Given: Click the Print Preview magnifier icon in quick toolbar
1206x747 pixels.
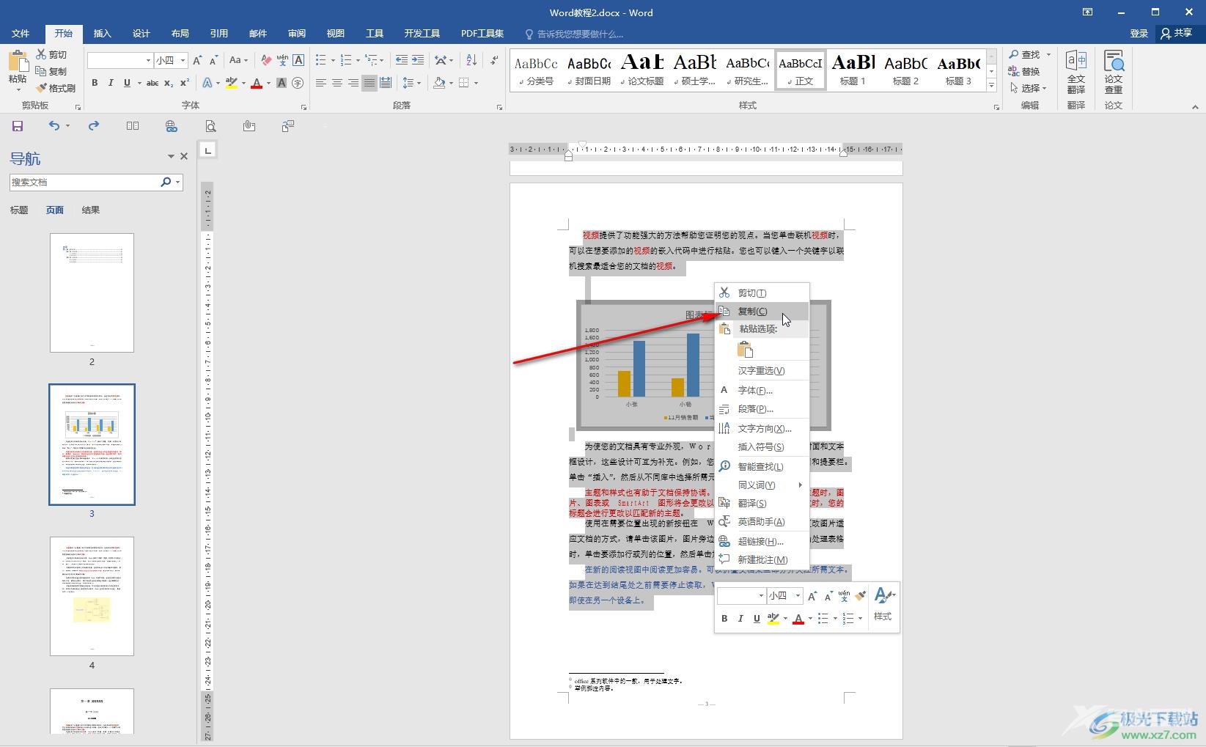Looking at the screenshot, I should (x=210, y=126).
